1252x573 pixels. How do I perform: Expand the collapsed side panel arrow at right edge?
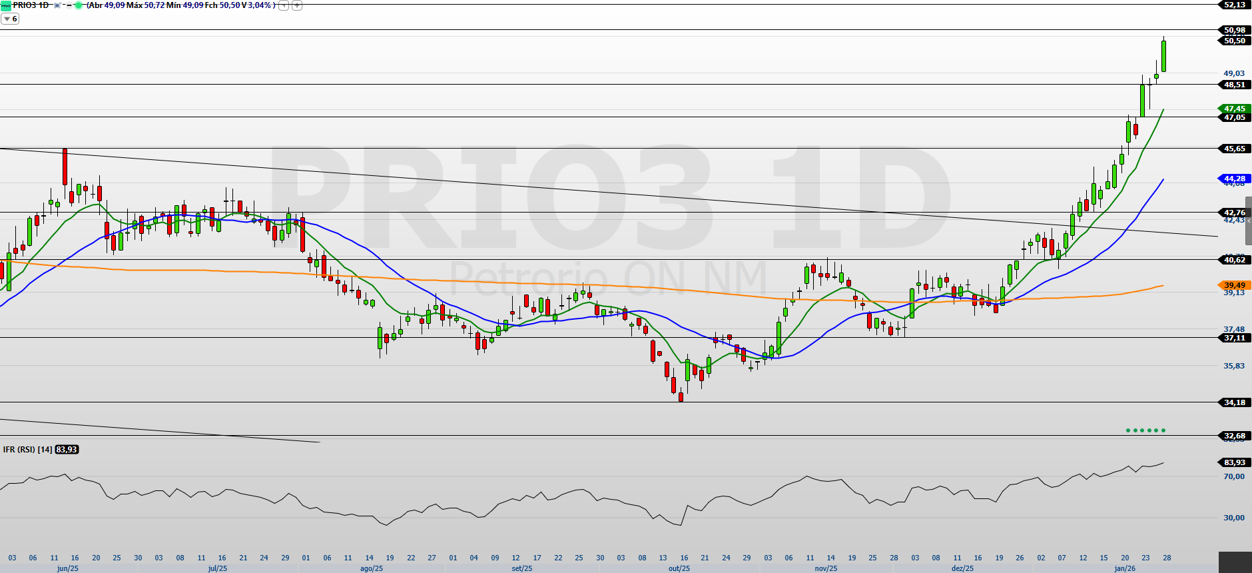[x=1249, y=221]
